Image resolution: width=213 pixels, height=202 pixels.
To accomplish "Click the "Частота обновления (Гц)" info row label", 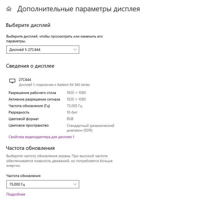I will [29, 106].
